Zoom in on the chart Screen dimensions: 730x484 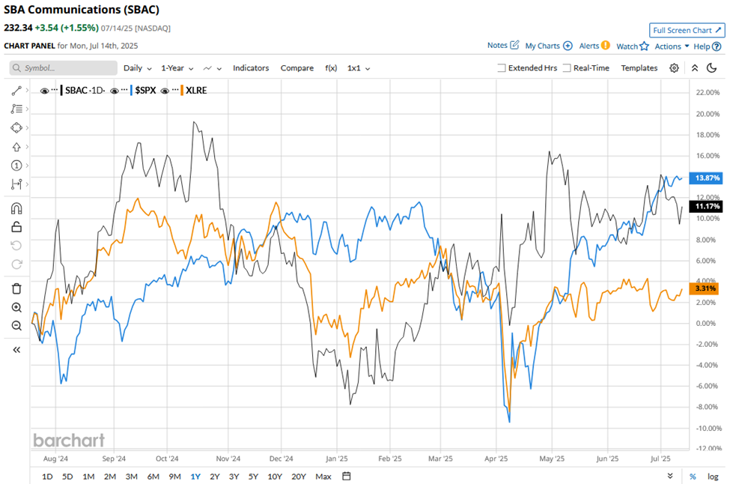pyautogui.click(x=16, y=307)
